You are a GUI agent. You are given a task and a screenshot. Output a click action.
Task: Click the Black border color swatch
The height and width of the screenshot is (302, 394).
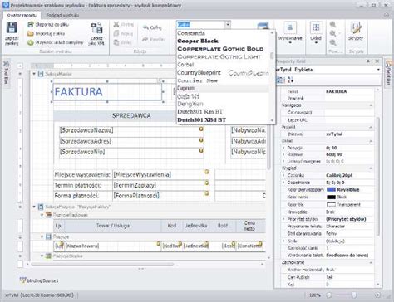[x=331, y=197]
